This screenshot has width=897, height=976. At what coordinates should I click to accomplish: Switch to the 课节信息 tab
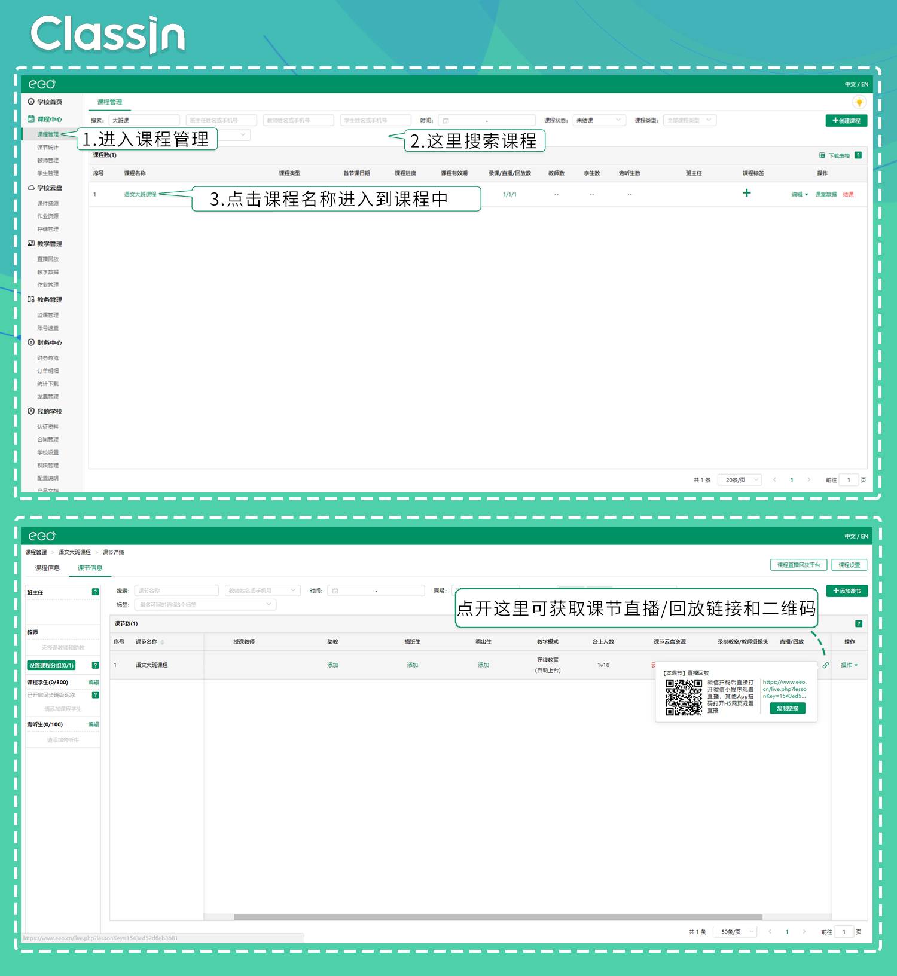coord(90,568)
